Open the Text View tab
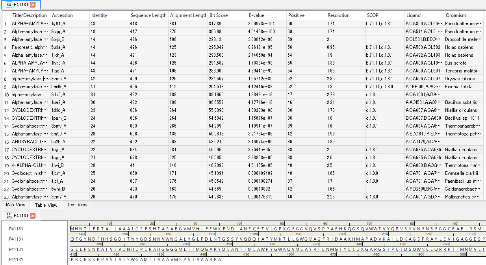486x265 pixels. coord(77,205)
